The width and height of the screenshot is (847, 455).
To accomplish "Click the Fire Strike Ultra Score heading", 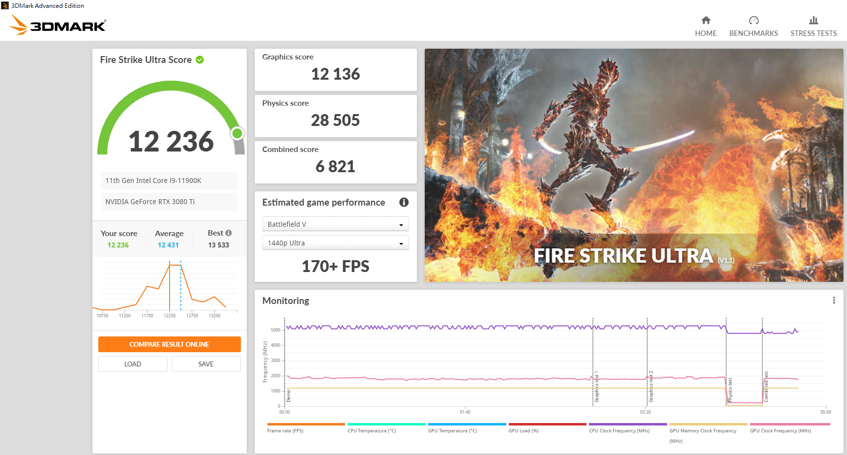I will (x=146, y=60).
